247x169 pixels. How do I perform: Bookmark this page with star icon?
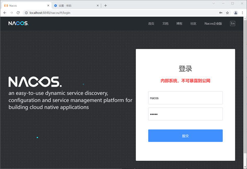[227, 13]
